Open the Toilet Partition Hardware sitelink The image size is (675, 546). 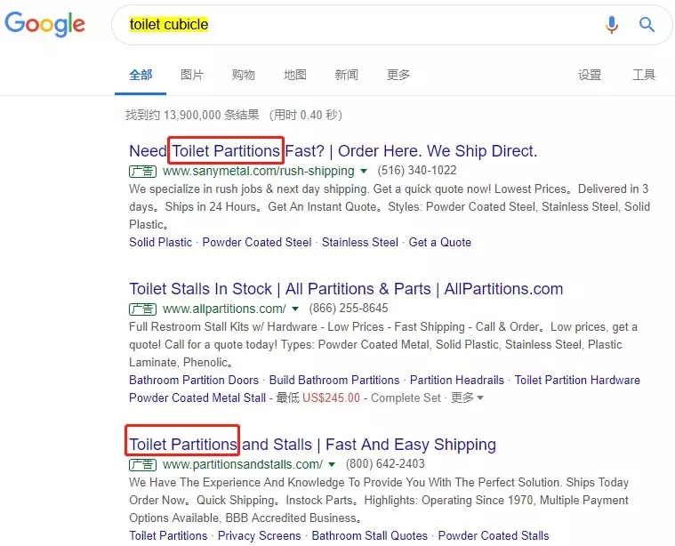577,380
